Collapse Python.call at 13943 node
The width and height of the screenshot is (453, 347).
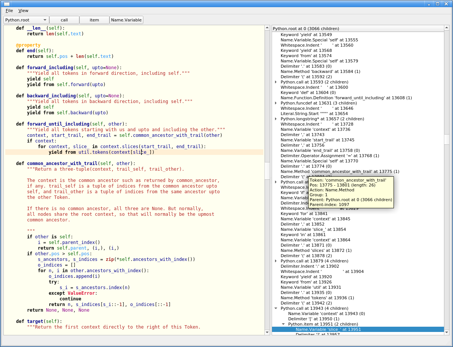(276, 308)
